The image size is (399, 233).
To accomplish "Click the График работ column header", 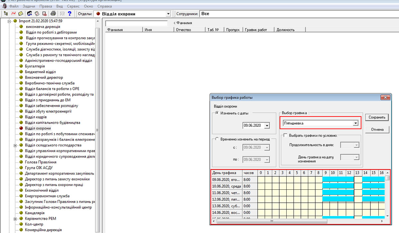I will (x=259, y=30).
